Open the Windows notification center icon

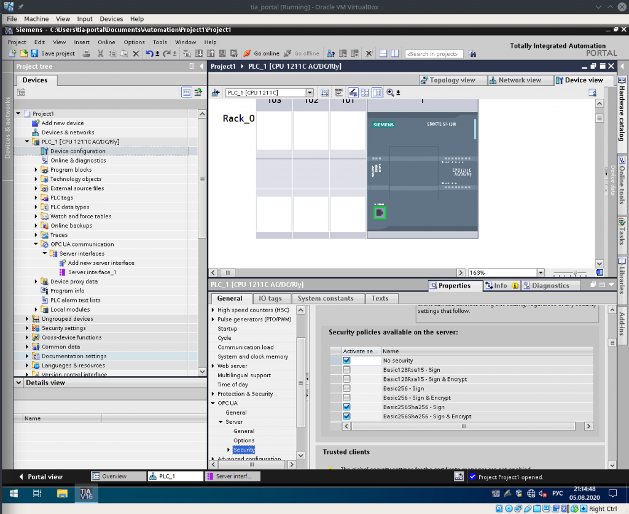coord(612,493)
